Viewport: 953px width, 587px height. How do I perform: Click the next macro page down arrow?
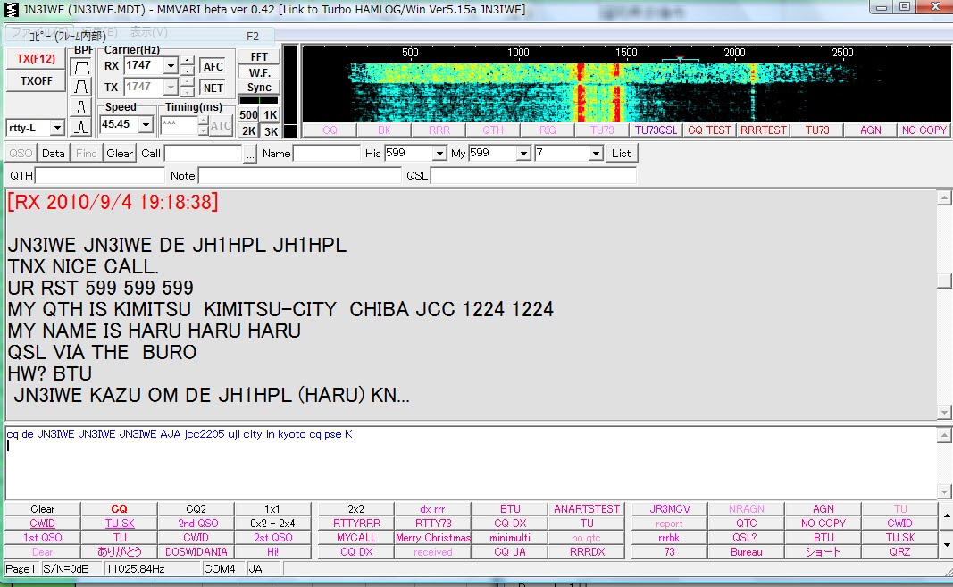pyautogui.click(x=947, y=544)
